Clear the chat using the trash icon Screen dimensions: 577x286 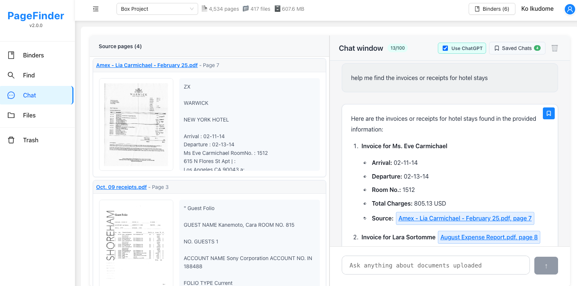[555, 48]
